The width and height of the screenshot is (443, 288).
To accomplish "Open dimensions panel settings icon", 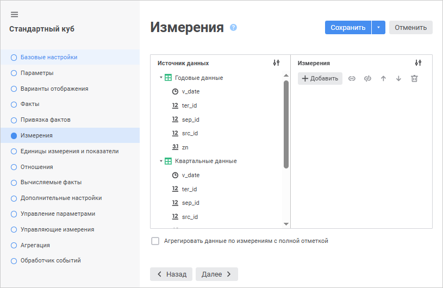I will (x=418, y=63).
